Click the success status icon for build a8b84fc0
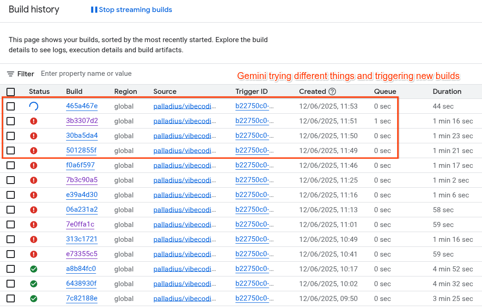 click(33, 269)
